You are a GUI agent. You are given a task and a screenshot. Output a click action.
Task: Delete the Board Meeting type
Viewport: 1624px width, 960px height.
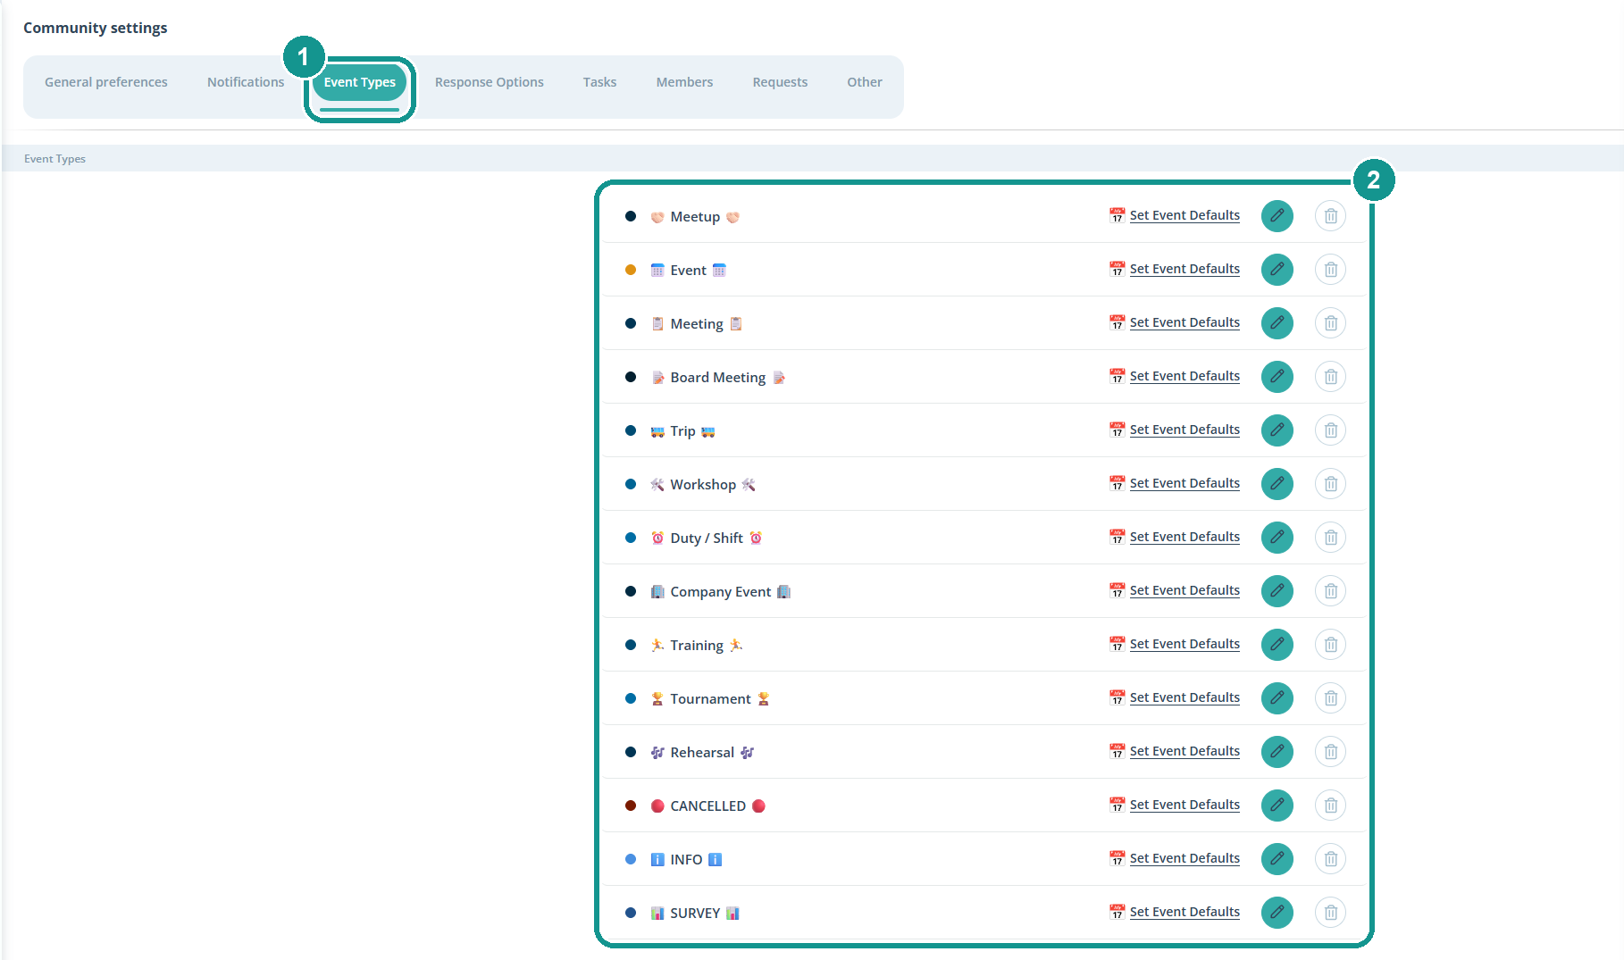[x=1330, y=377]
